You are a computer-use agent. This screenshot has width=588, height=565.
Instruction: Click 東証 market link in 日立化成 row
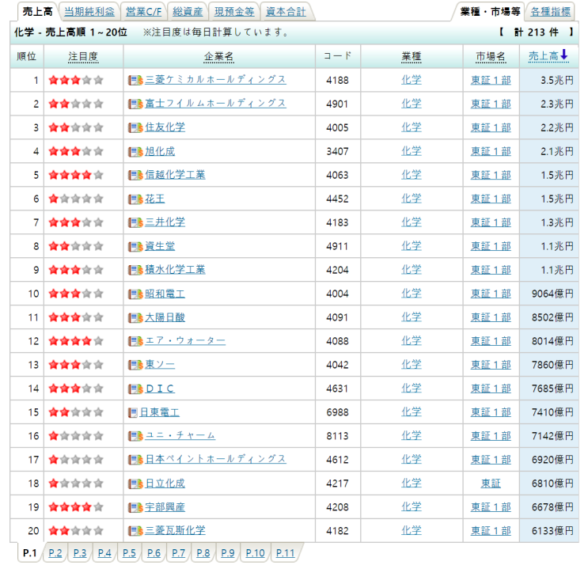[x=491, y=483]
